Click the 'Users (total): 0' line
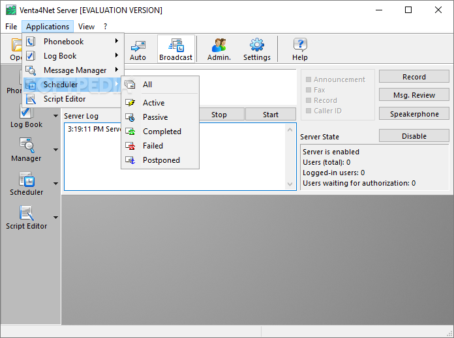Image resolution: width=454 pixels, height=338 pixels. (327, 162)
